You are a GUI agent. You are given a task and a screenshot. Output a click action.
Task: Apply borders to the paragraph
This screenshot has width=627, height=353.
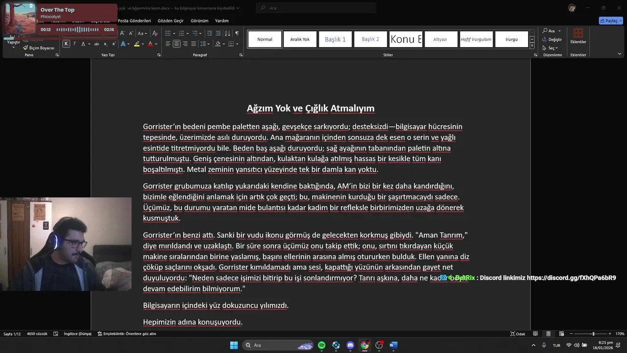point(231,44)
